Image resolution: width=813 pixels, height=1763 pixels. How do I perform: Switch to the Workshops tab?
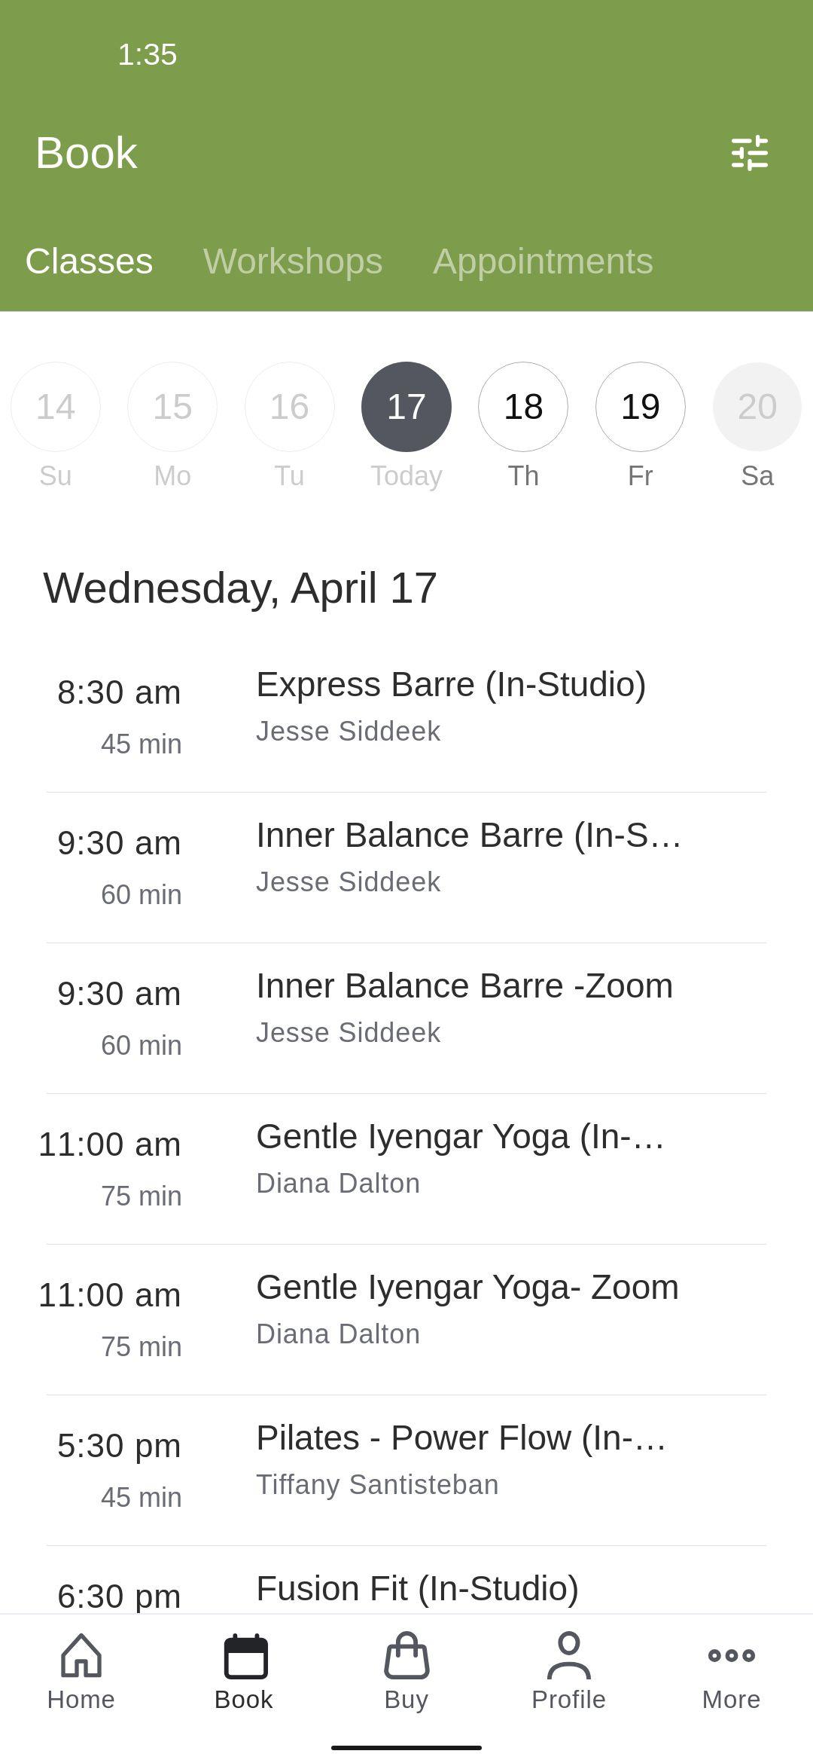(294, 261)
